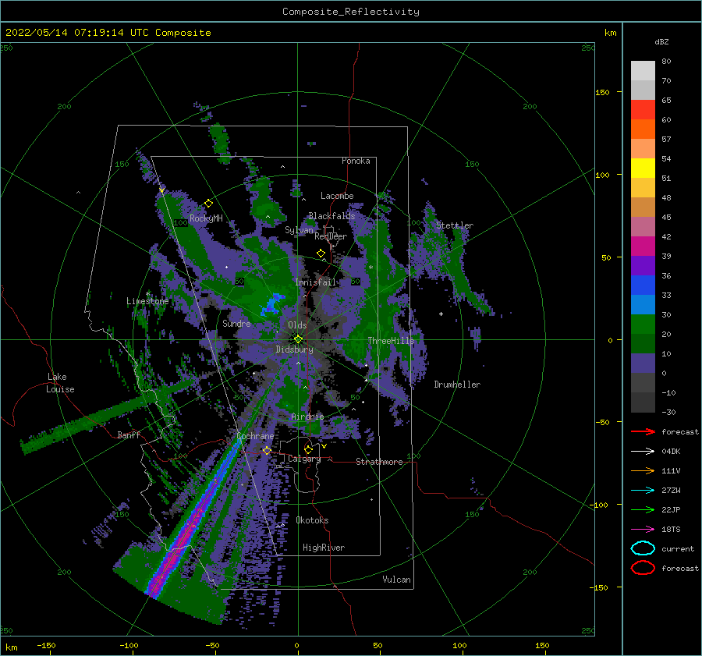
Task: Click the Okotoks label
Action: click(x=312, y=520)
